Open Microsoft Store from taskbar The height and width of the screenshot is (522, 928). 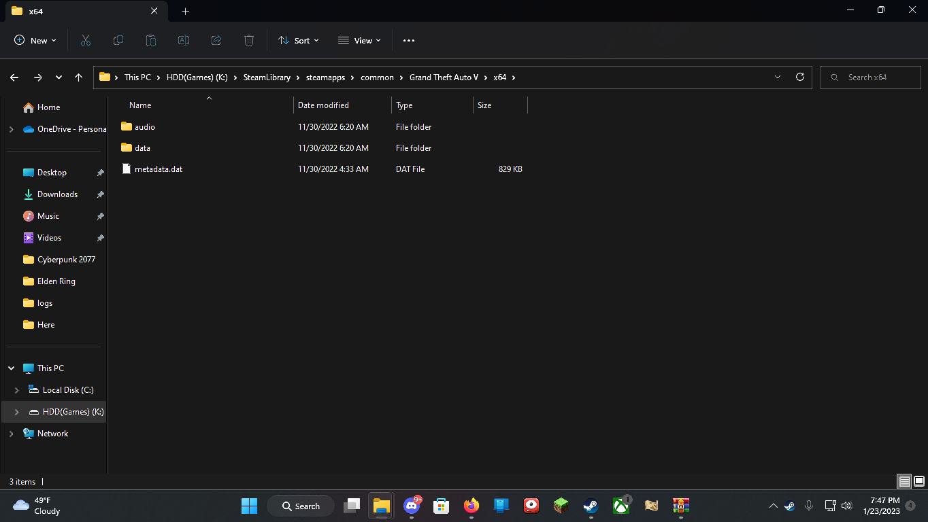click(442, 506)
